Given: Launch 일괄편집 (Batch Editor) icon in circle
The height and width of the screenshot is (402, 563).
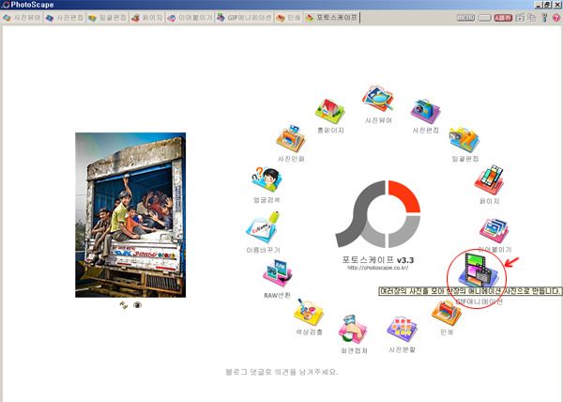Looking at the screenshot, I should [464, 140].
